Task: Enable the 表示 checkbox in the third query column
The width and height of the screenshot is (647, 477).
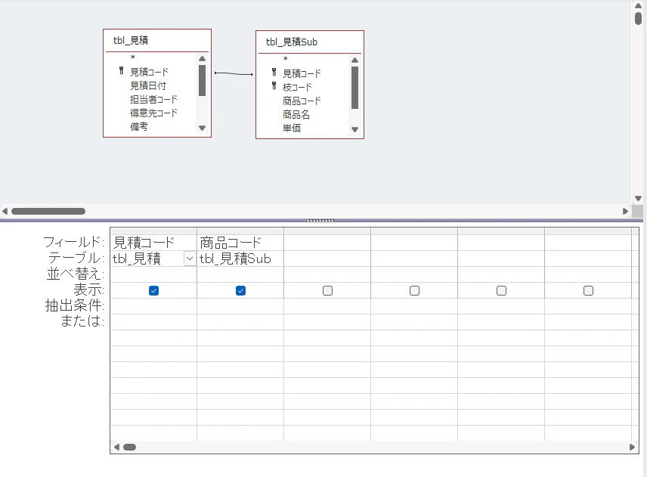Action: click(x=327, y=290)
